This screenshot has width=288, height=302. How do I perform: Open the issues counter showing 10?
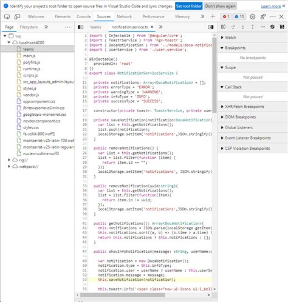[239, 16]
